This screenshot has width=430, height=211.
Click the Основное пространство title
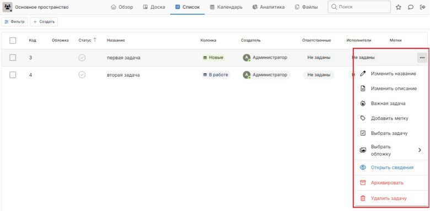click(x=42, y=7)
